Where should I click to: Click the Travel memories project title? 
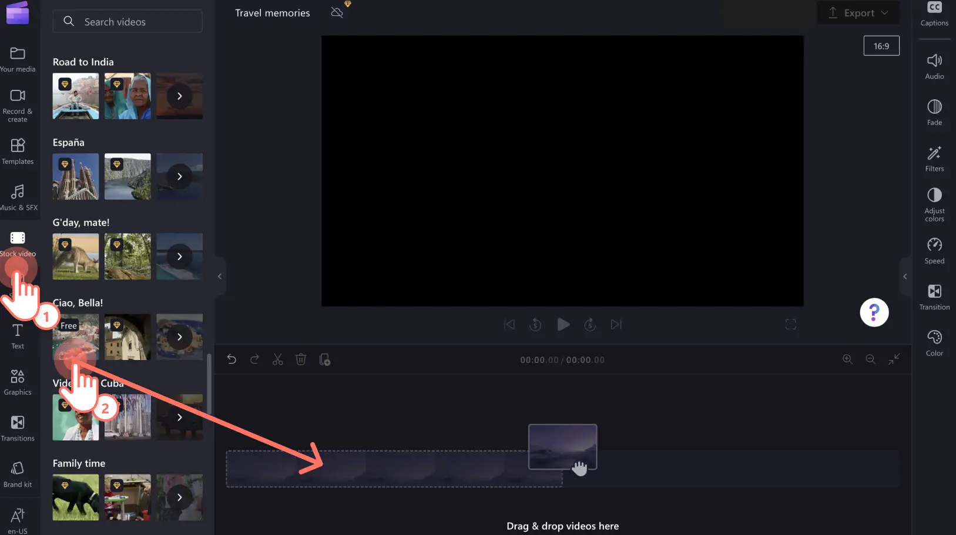[273, 13]
